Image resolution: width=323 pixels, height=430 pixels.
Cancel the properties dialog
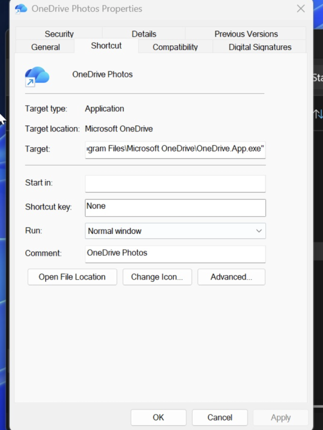pos(220,418)
